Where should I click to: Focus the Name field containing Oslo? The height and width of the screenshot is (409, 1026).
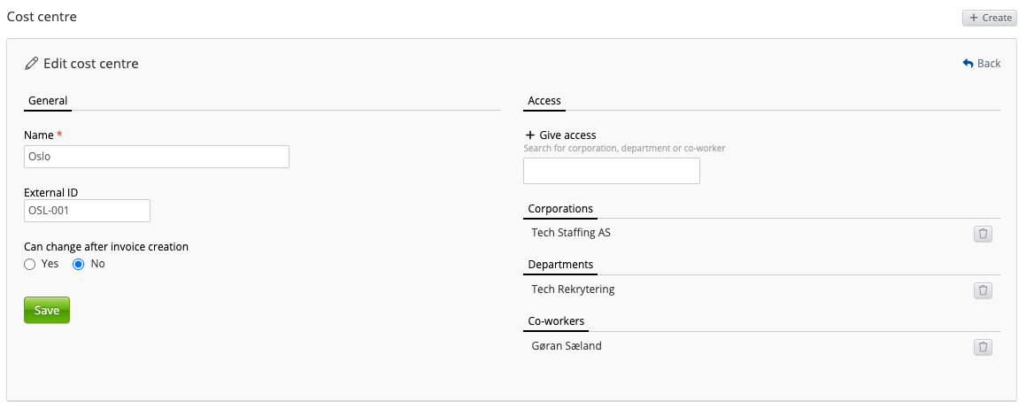157,157
